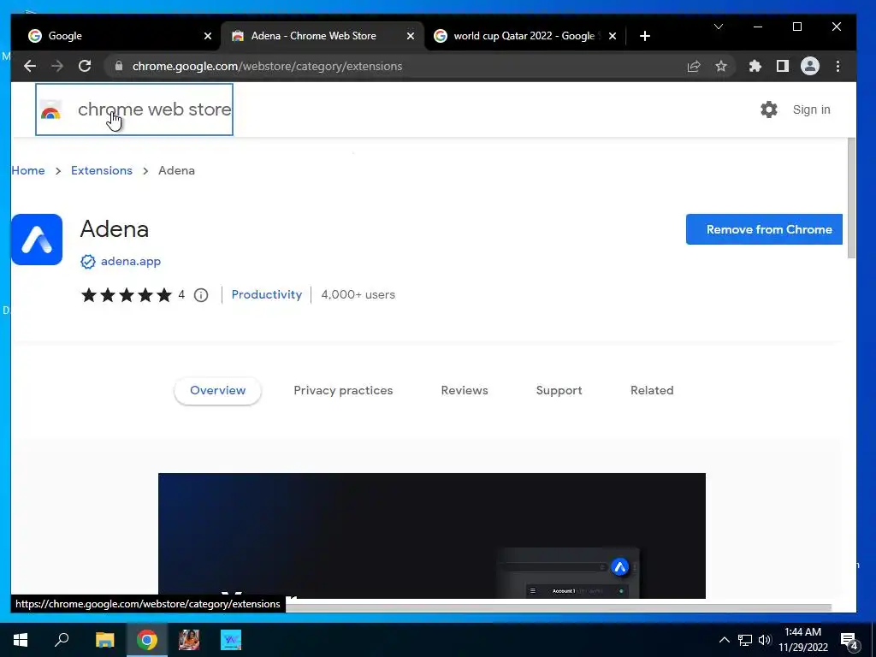The image size is (876, 657).
Task: Close the world cup Qatar 2022 tab
Action: coord(613,36)
